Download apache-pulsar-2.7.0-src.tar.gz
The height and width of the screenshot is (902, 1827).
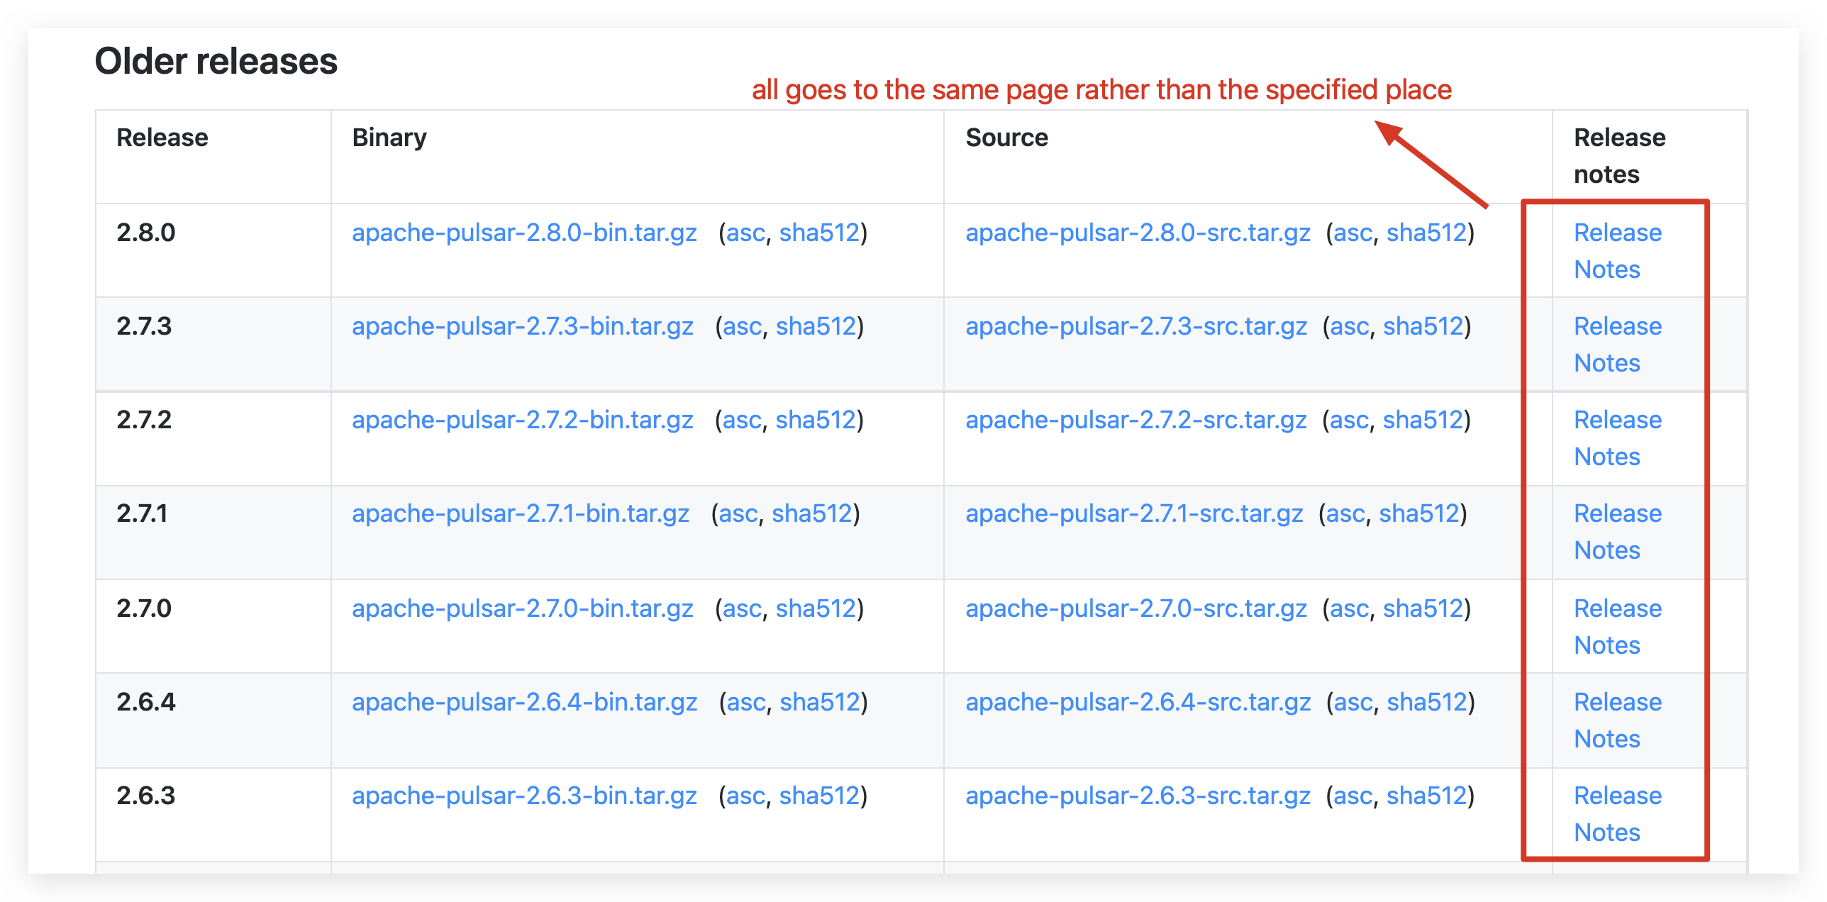(x=1135, y=608)
